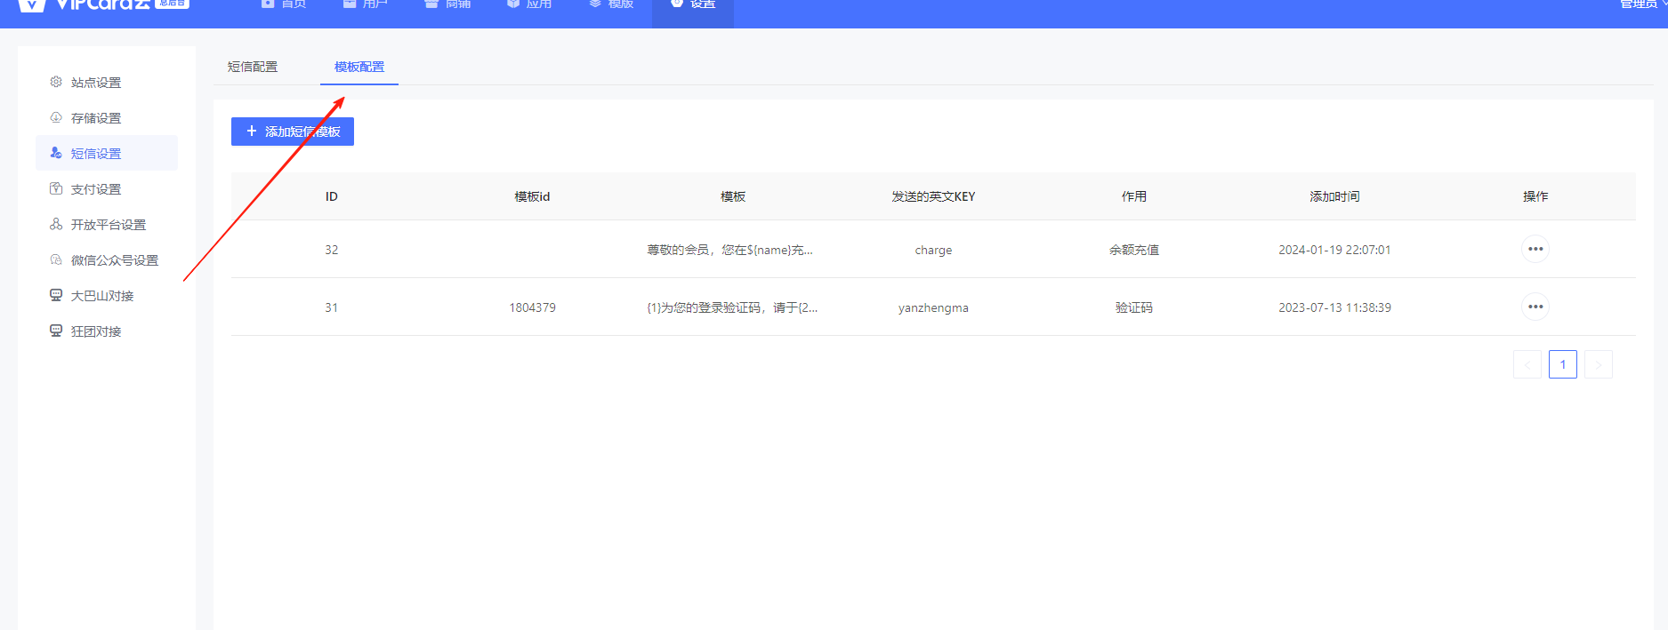Click the 模板 column header
This screenshot has height=630, width=1668.
click(733, 196)
